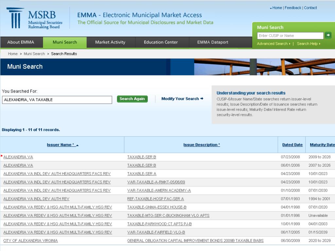Open the CITY OF ALEXANDRIA VIRGINIA issuer link

30,241
